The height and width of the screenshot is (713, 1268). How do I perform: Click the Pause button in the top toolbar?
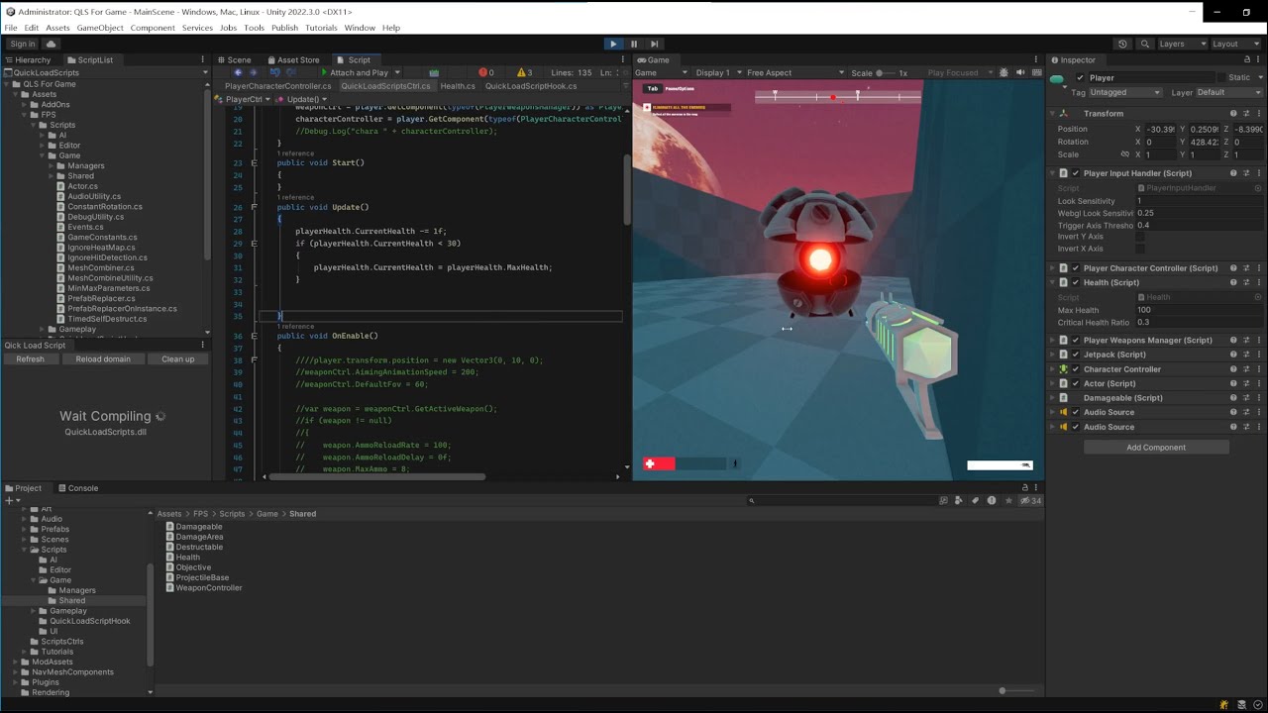pos(634,44)
